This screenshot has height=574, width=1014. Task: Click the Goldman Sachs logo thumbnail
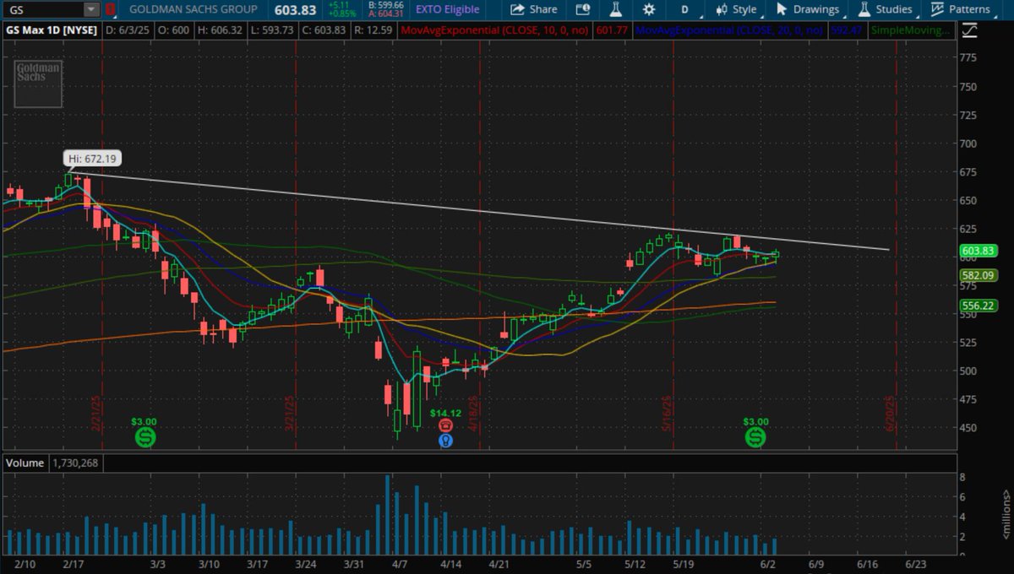point(38,84)
